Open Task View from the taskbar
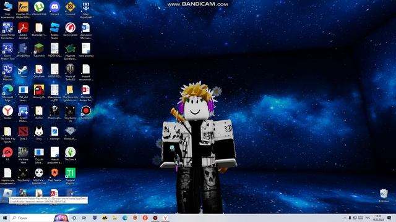This screenshot has width=396, height=222. pos(84,218)
